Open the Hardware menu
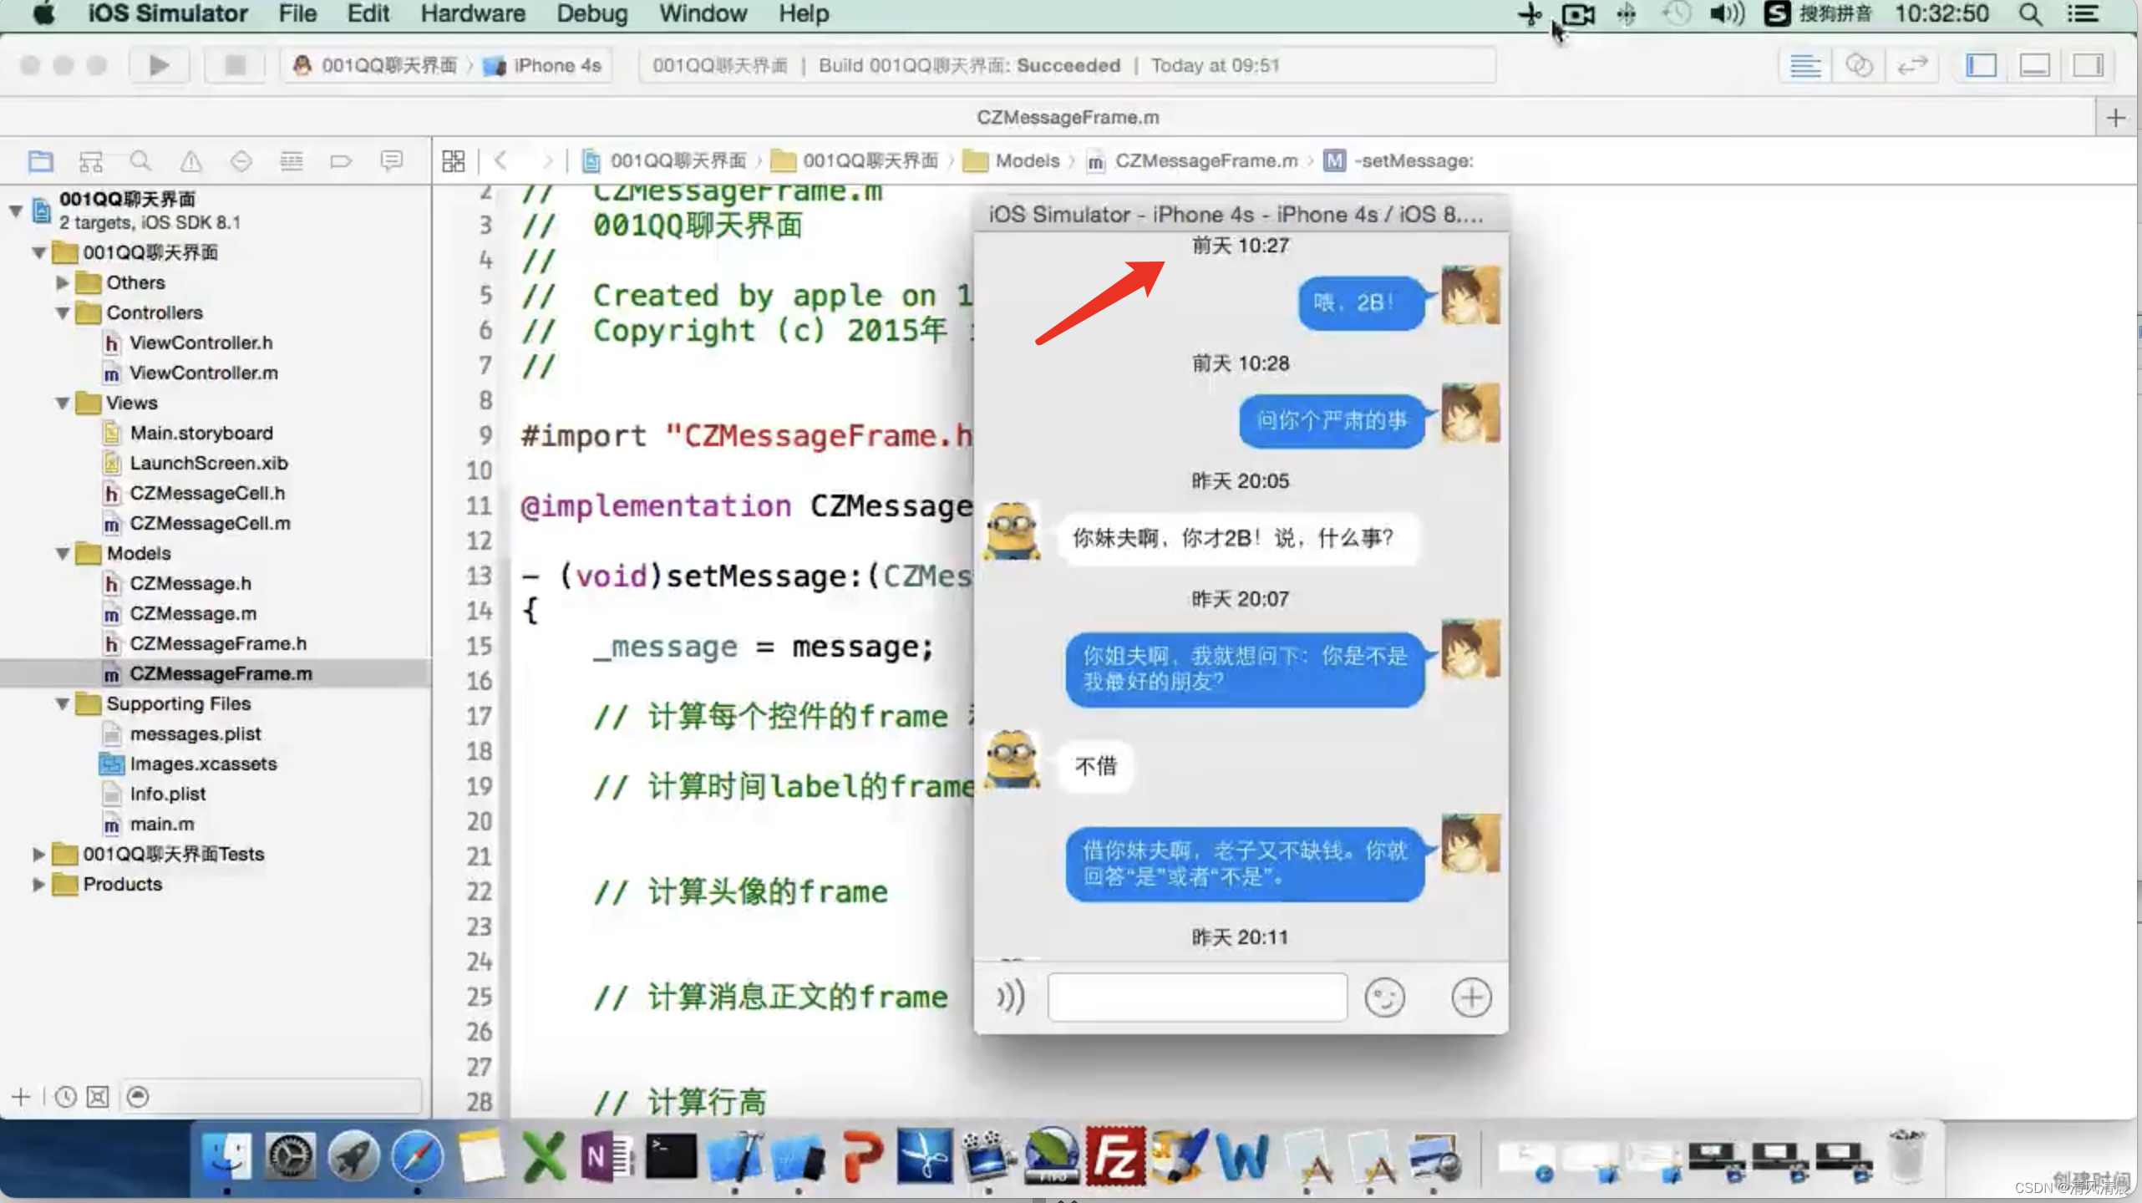Image resolution: width=2142 pixels, height=1203 pixels. tap(472, 14)
